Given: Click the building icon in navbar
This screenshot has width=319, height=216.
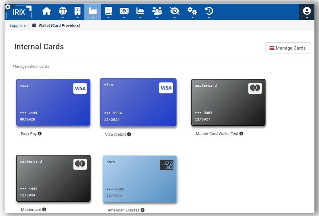Looking at the screenshot, I should tap(78, 11).
